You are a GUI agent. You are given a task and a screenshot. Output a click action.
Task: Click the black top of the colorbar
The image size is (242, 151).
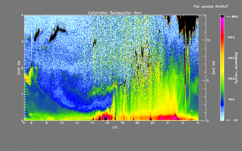pos(222,16)
